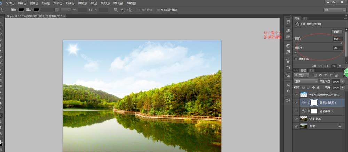Enable the 使用旧版 checkbox
This screenshot has width=348, height=152.
[296, 59]
